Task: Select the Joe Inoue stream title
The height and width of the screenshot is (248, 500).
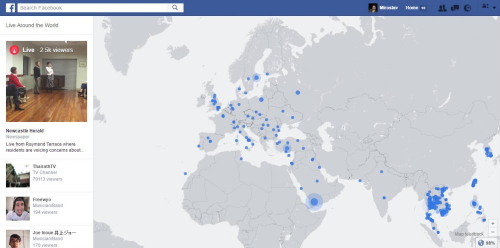Action: [54, 232]
